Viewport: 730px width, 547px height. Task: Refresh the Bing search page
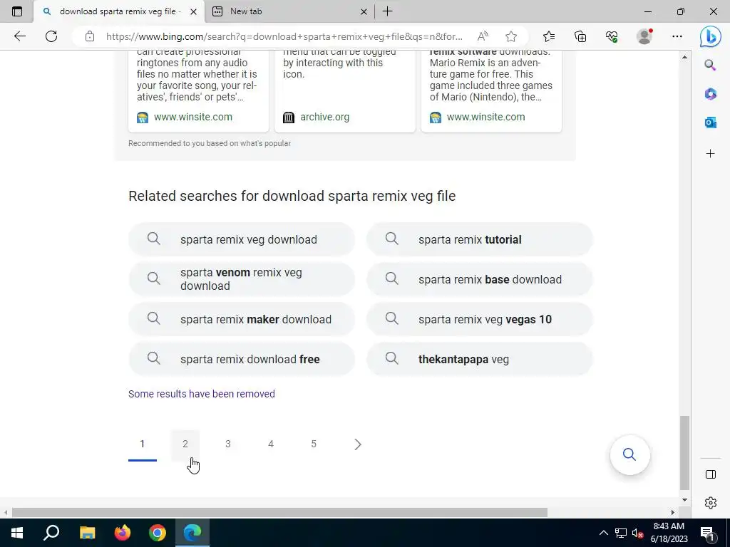point(51,36)
